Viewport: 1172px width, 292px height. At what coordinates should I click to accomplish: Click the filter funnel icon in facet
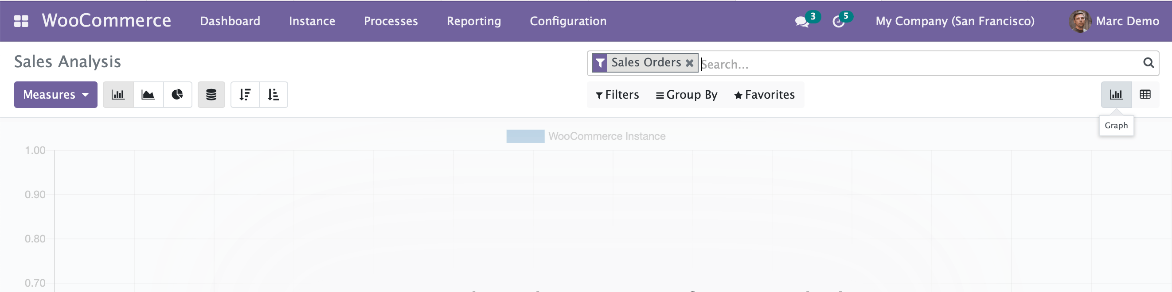tap(600, 63)
